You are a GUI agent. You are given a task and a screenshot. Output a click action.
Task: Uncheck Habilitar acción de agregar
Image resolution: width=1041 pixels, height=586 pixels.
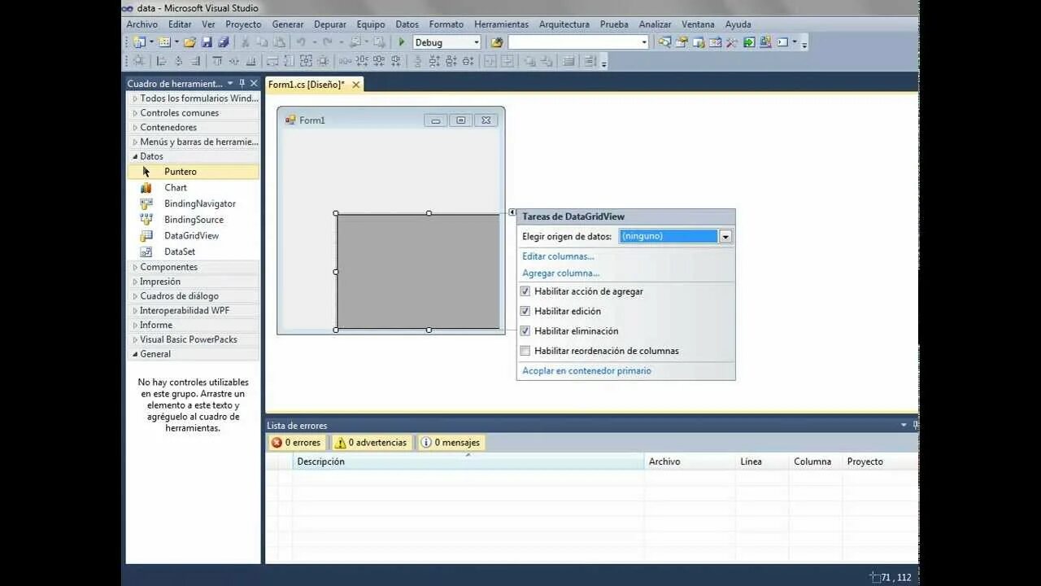(x=525, y=291)
